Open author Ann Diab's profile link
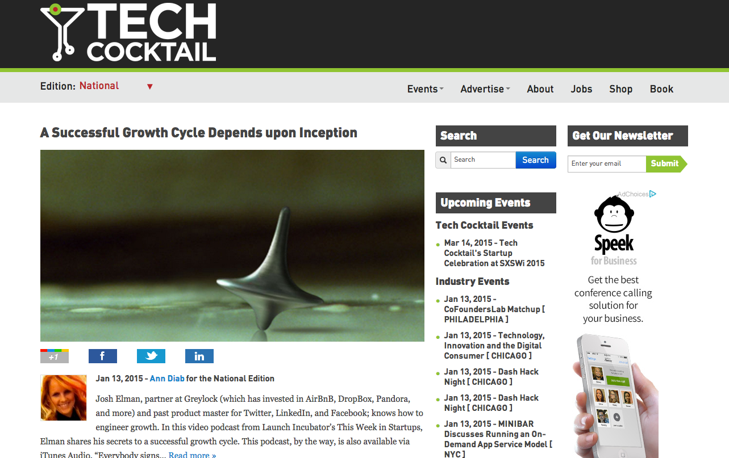This screenshot has height=458, width=729. (167, 379)
